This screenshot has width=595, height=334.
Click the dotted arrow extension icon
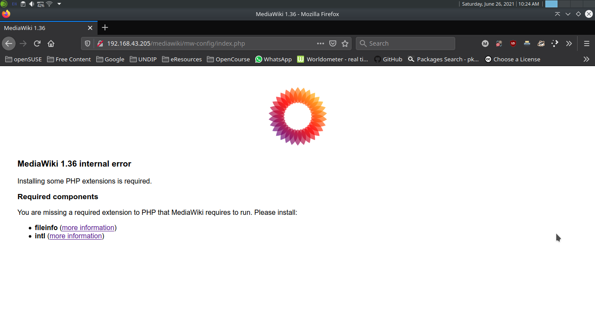555,43
